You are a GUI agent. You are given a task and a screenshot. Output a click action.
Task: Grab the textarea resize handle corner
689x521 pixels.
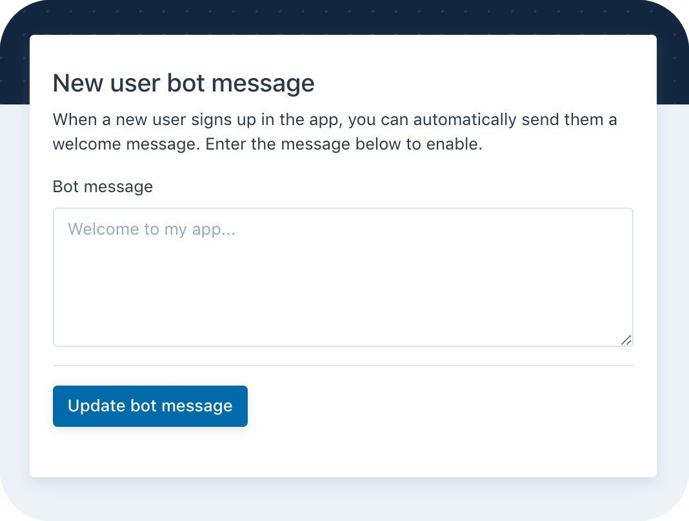point(626,340)
